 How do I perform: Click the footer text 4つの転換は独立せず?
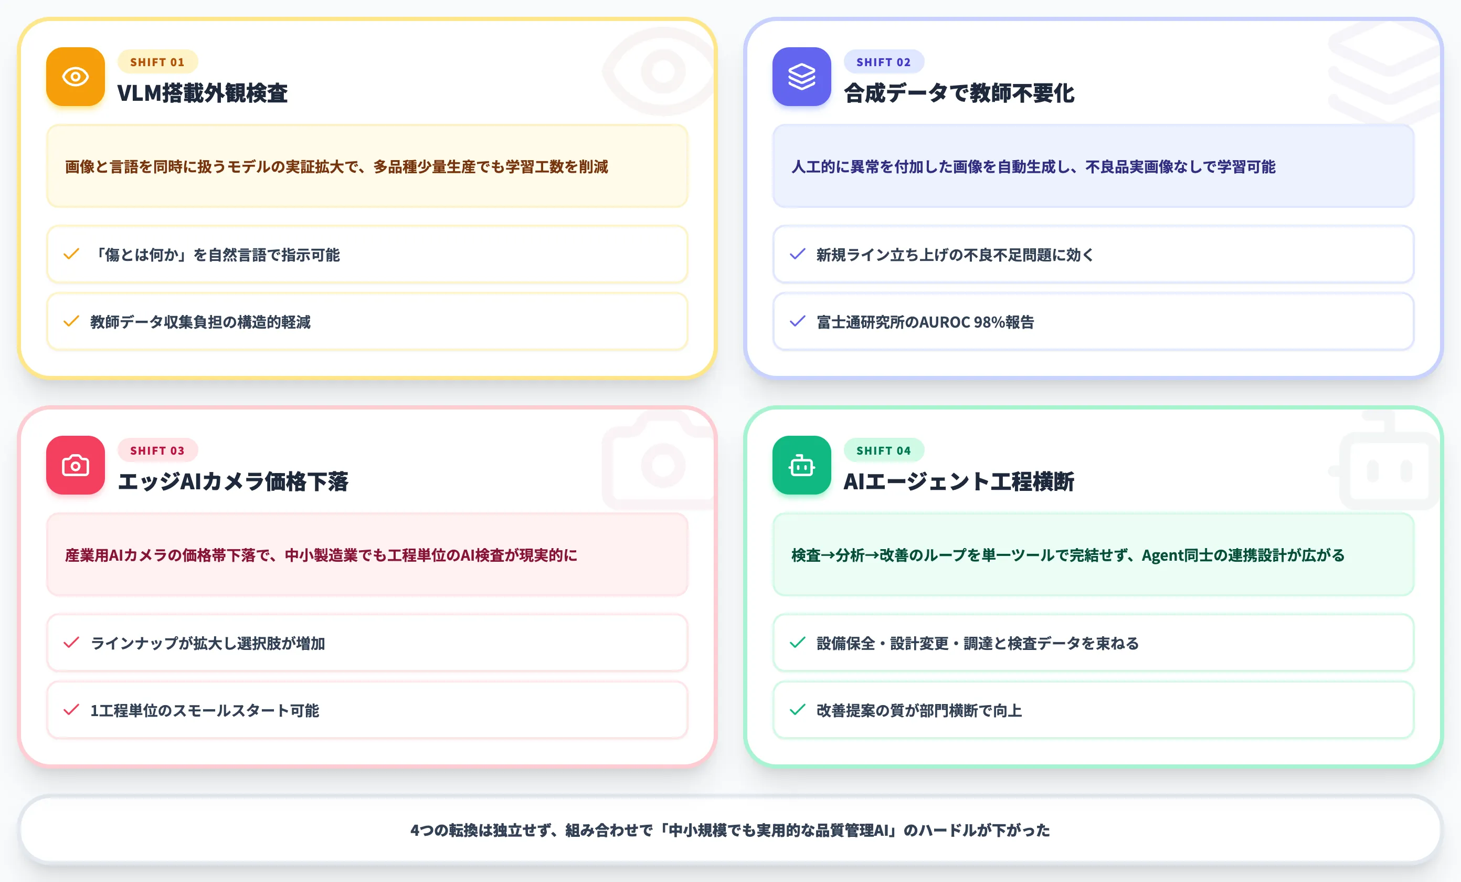click(x=730, y=831)
